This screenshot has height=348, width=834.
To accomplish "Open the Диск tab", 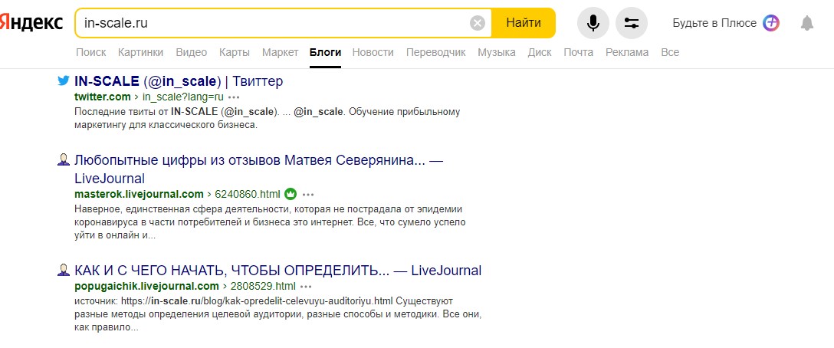I will (x=540, y=52).
